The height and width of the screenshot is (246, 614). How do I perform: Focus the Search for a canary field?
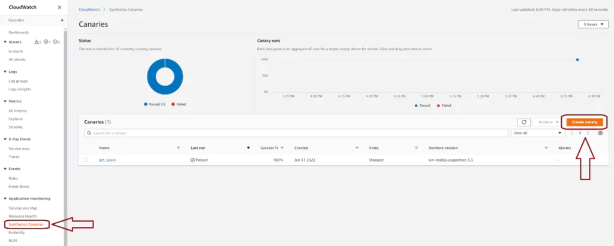click(x=296, y=133)
